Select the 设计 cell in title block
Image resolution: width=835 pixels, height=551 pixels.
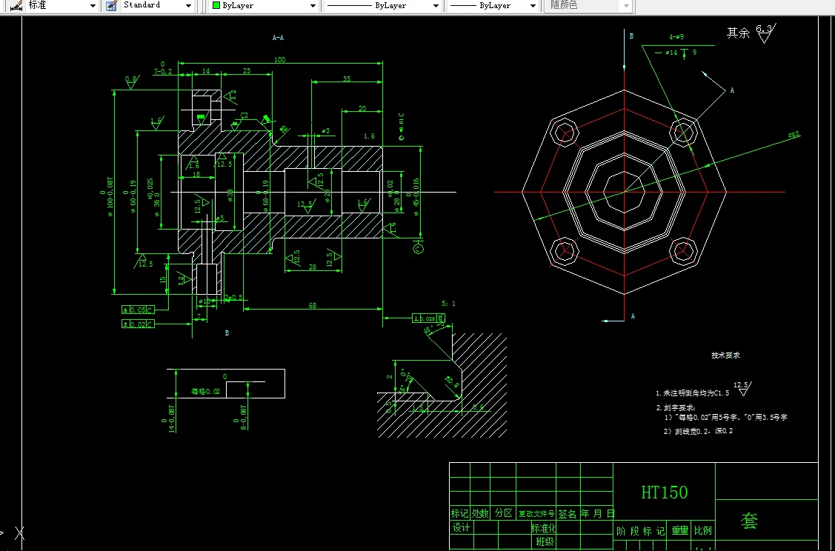tap(461, 527)
